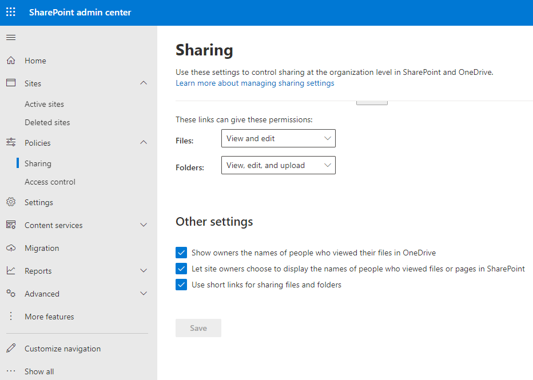Screen dimensions: 533x380
Task: Collapse the Policies section chevron
Action: pos(144,142)
